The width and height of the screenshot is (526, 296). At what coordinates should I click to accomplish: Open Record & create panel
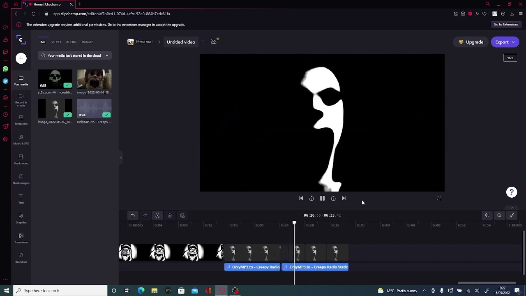tap(21, 100)
